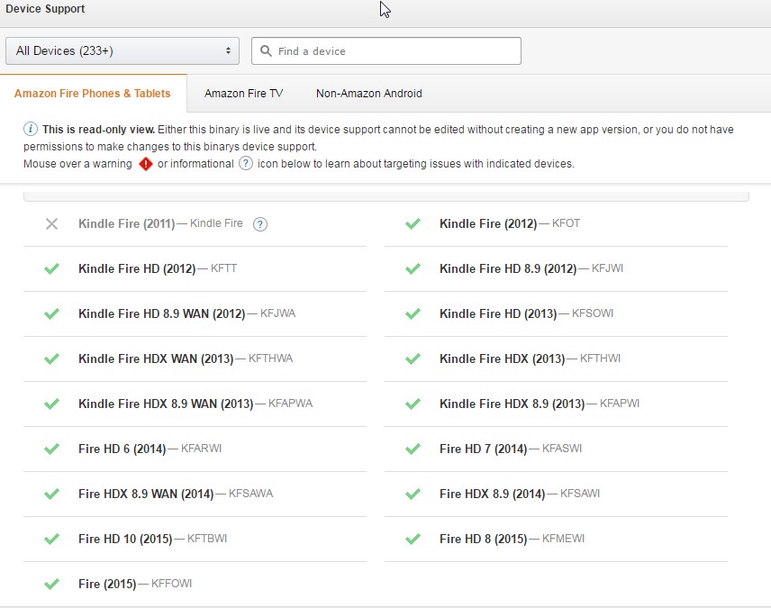The image size is (771, 608).
Task: Click the magnifier icon in the search box
Action: 266,50
